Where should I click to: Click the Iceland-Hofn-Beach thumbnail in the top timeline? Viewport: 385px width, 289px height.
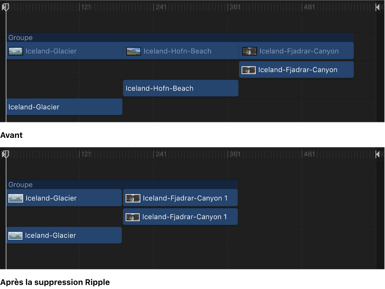[133, 51]
